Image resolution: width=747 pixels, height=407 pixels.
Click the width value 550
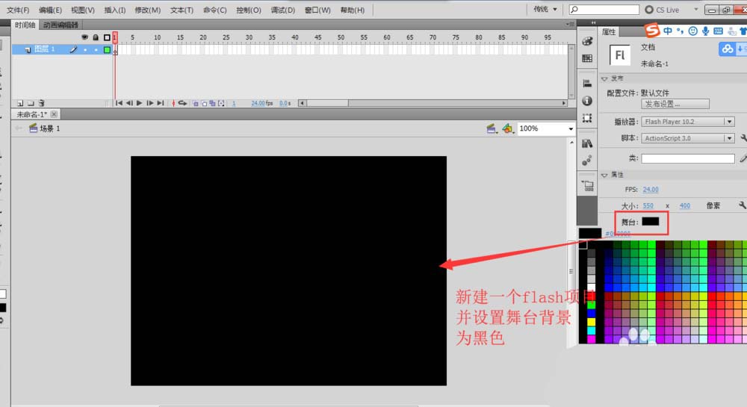coord(648,205)
